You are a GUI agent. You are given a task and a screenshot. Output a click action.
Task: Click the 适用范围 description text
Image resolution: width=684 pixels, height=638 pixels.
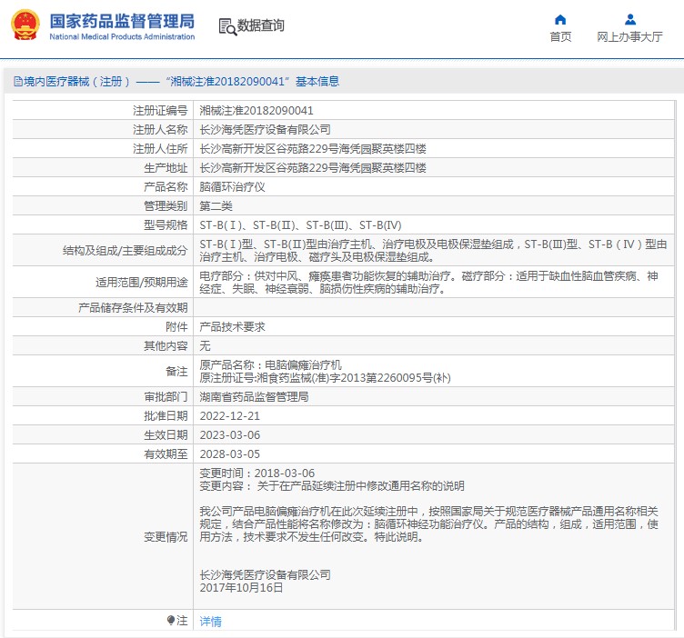pyautogui.click(x=428, y=283)
